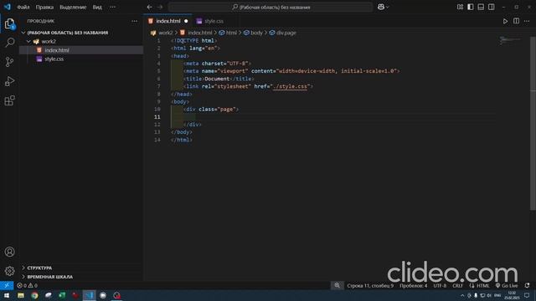Show more menu items ellipsis
The height and width of the screenshot is (301, 536).
point(112,7)
